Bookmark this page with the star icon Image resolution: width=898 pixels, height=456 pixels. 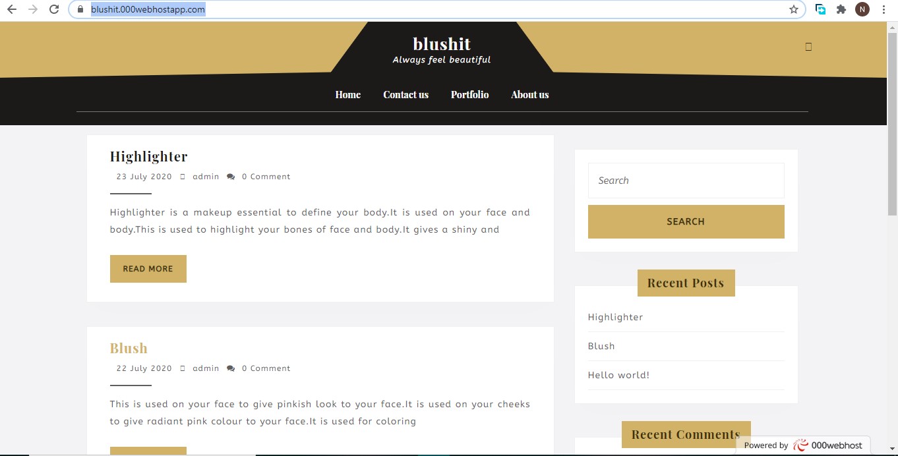(x=794, y=9)
